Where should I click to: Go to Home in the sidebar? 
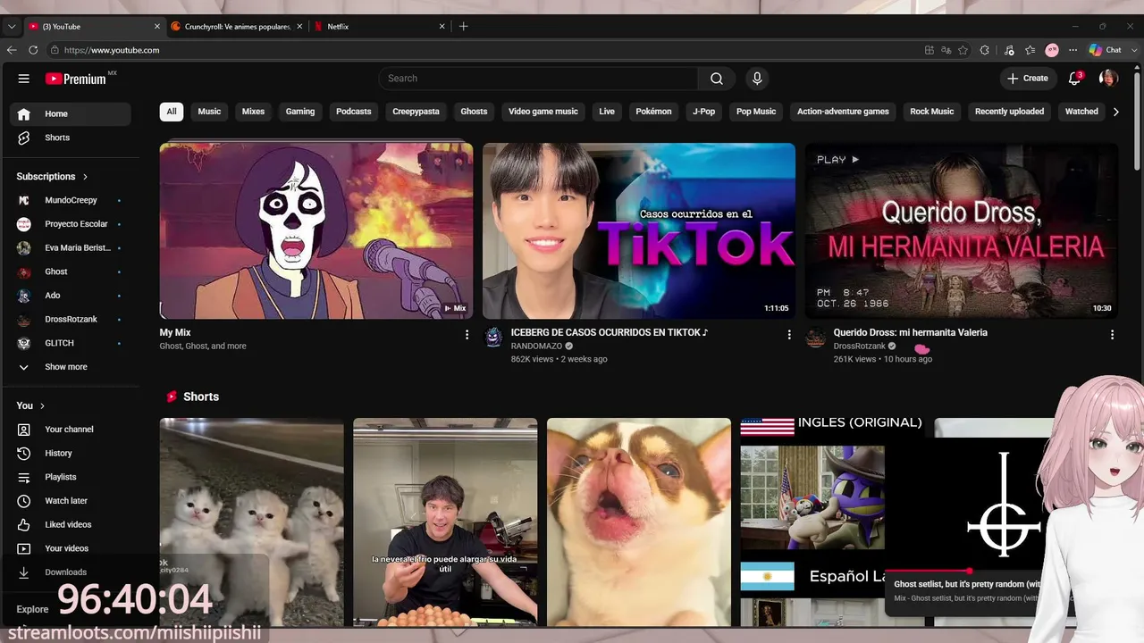71,113
